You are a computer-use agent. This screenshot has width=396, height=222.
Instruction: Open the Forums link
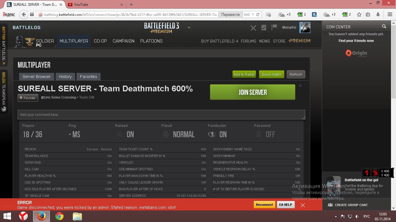click(248, 41)
